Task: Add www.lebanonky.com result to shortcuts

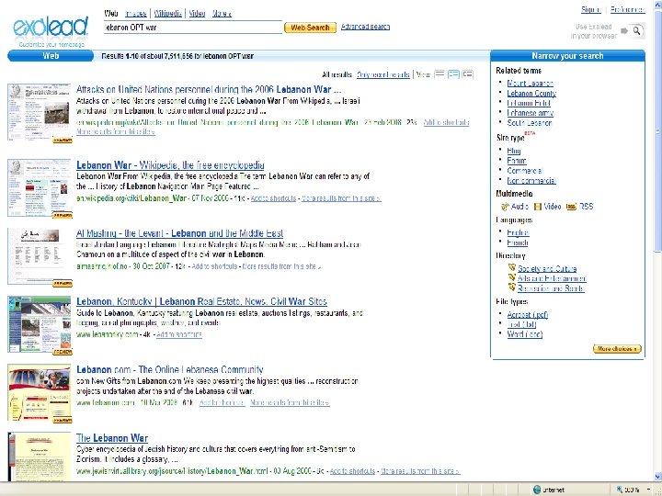Action: pyautogui.click(x=179, y=334)
